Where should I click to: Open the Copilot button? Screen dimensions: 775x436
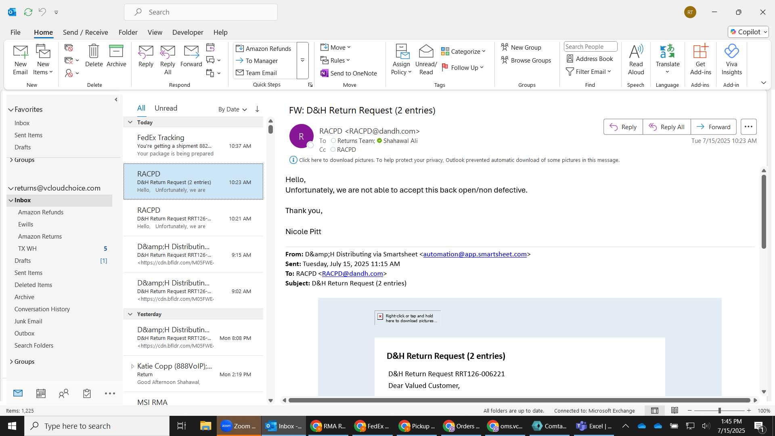(x=748, y=32)
